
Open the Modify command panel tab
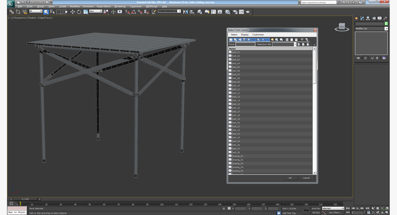tap(362, 18)
